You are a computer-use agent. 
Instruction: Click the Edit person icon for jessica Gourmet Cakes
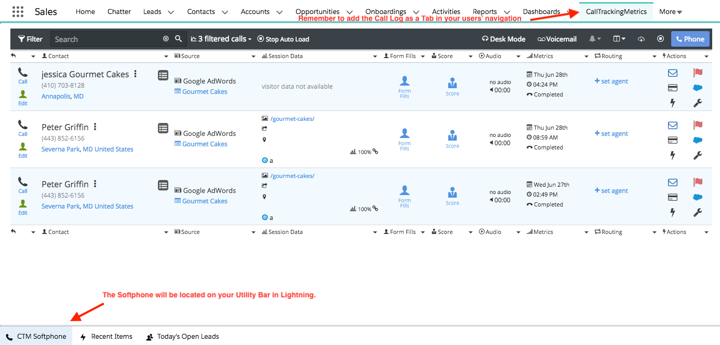point(23,94)
